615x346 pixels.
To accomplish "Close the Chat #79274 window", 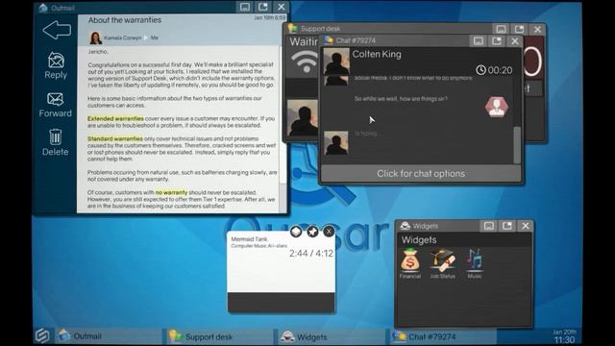I will 515,41.
